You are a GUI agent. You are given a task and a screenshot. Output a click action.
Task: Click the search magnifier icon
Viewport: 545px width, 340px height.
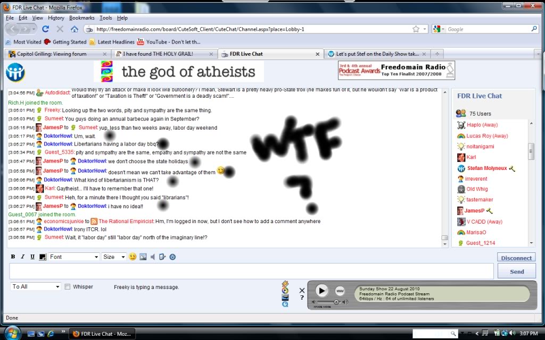tap(534, 29)
